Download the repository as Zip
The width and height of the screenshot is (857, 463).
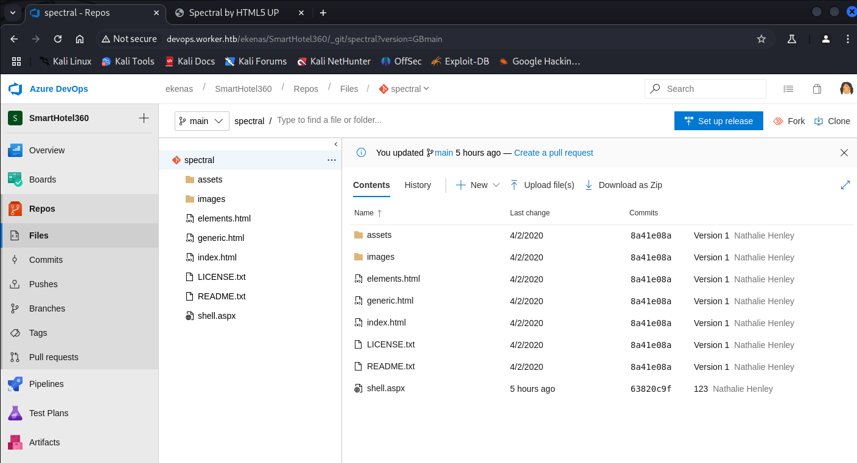tap(623, 185)
